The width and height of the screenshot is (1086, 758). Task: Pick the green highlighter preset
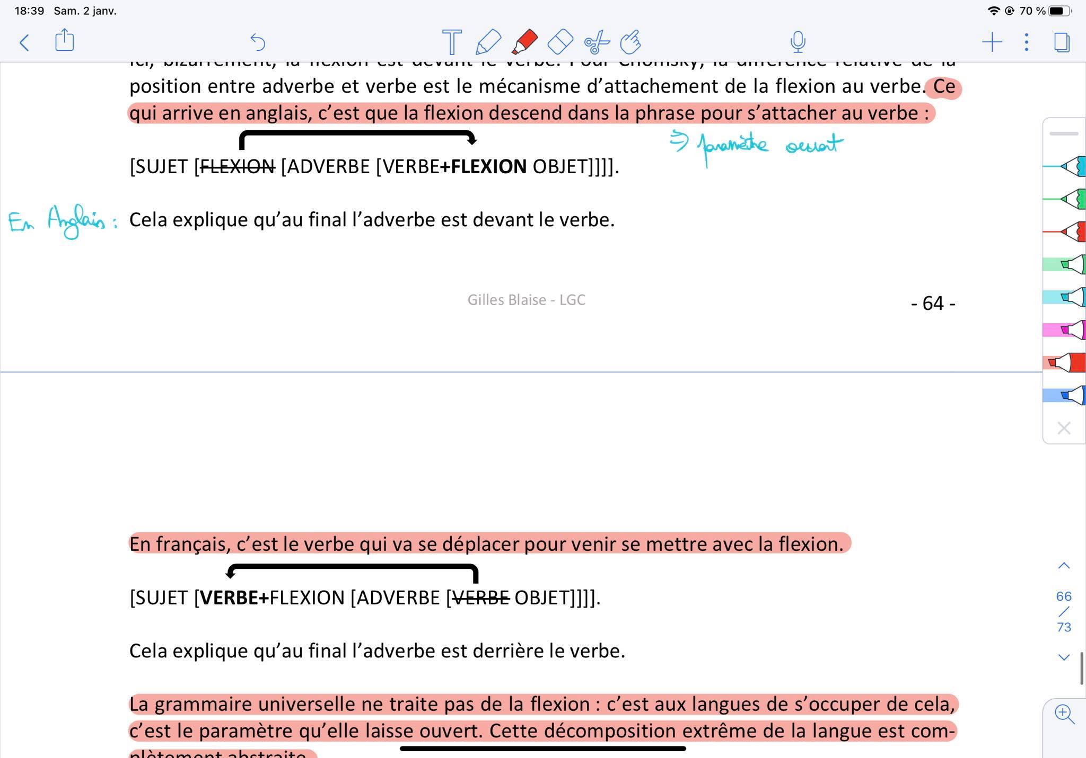[x=1065, y=264]
